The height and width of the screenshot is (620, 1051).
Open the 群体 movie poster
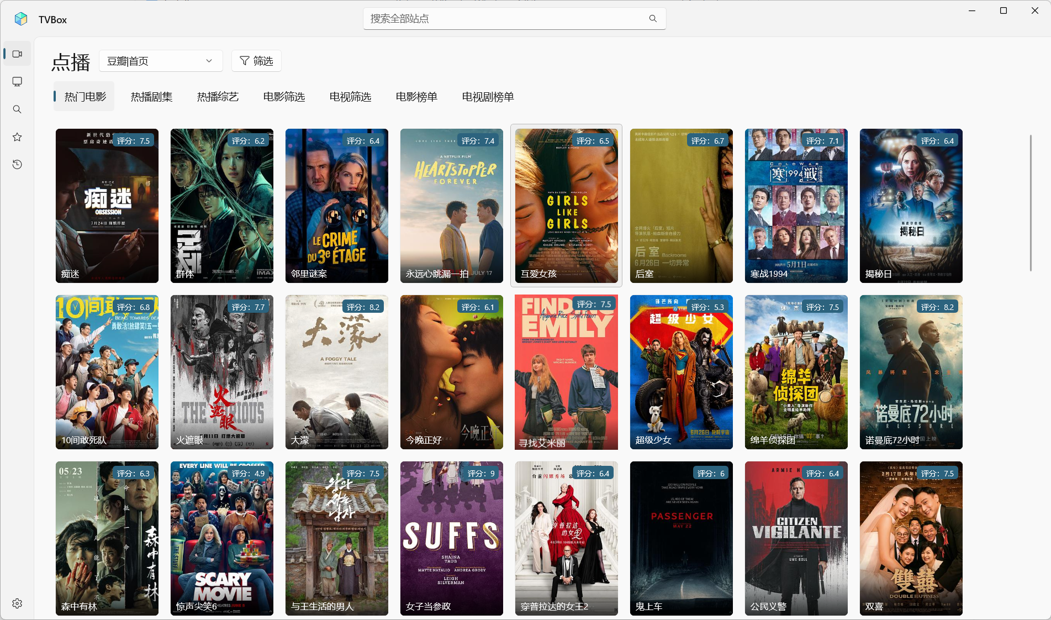[x=222, y=206]
